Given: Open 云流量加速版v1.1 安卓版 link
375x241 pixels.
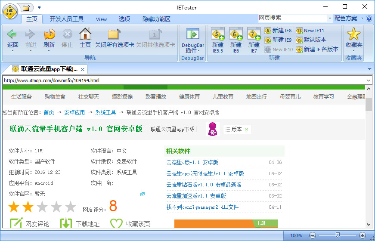Looking at the screenshot, I should click(x=196, y=196).
